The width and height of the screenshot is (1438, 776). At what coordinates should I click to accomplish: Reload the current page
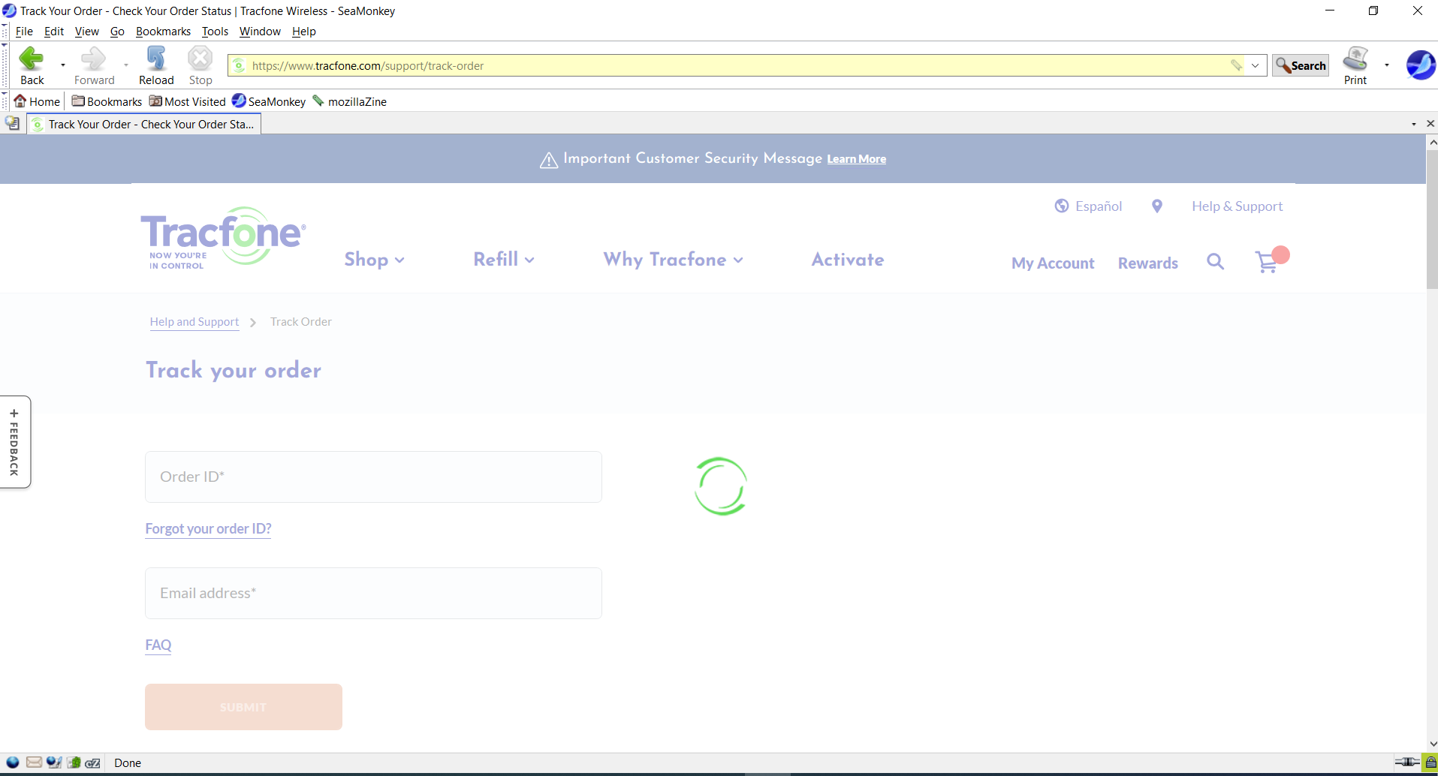(155, 65)
